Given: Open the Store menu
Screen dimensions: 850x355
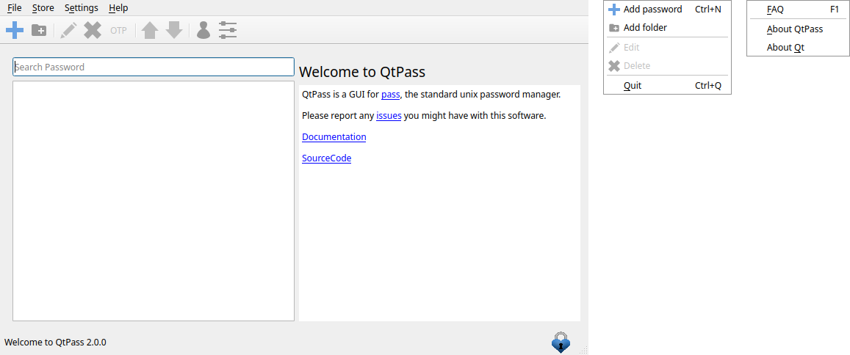Looking at the screenshot, I should coord(43,8).
